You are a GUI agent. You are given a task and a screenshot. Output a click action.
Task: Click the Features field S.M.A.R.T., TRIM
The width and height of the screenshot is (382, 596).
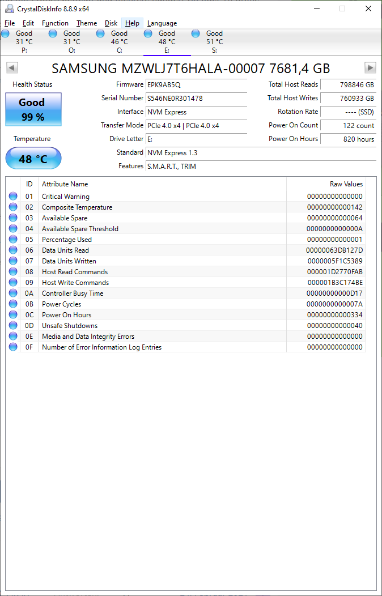[261, 166]
